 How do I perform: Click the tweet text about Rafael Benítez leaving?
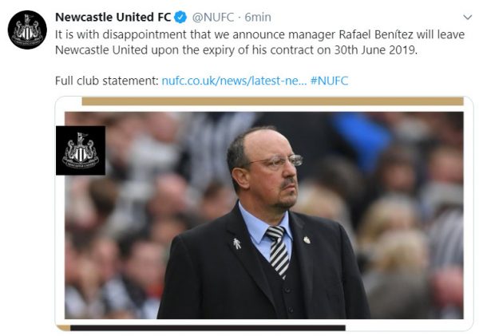(x=259, y=42)
